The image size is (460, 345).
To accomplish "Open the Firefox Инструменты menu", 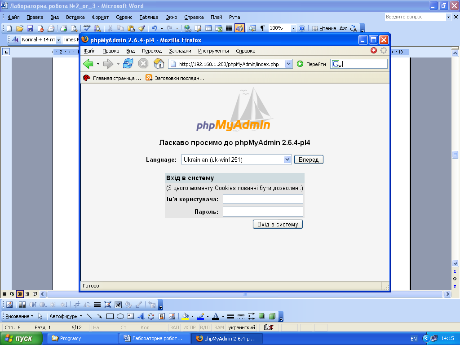I will point(213,51).
